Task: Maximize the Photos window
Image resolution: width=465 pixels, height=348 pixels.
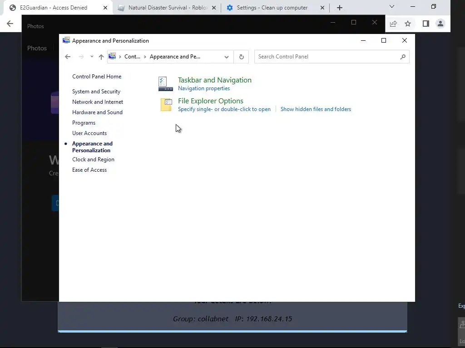Action: coord(353,23)
